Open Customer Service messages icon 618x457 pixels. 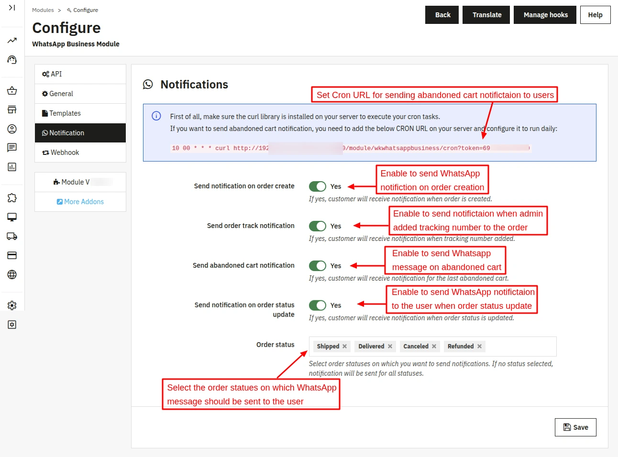coord(12,147)
